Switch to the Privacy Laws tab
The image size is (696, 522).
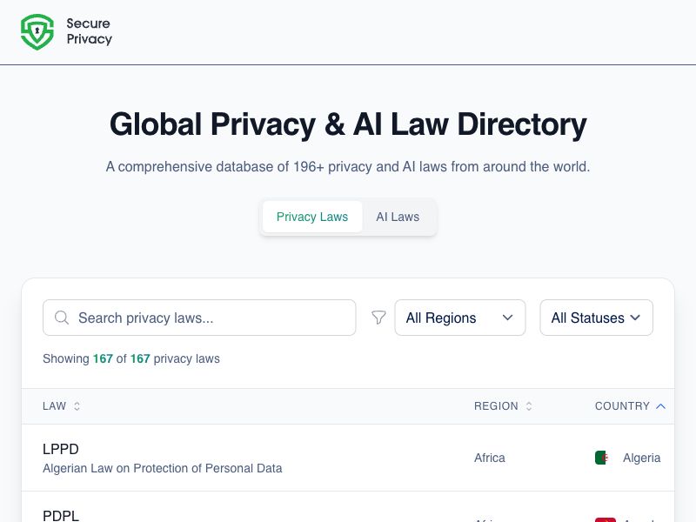tap(312, 217)
